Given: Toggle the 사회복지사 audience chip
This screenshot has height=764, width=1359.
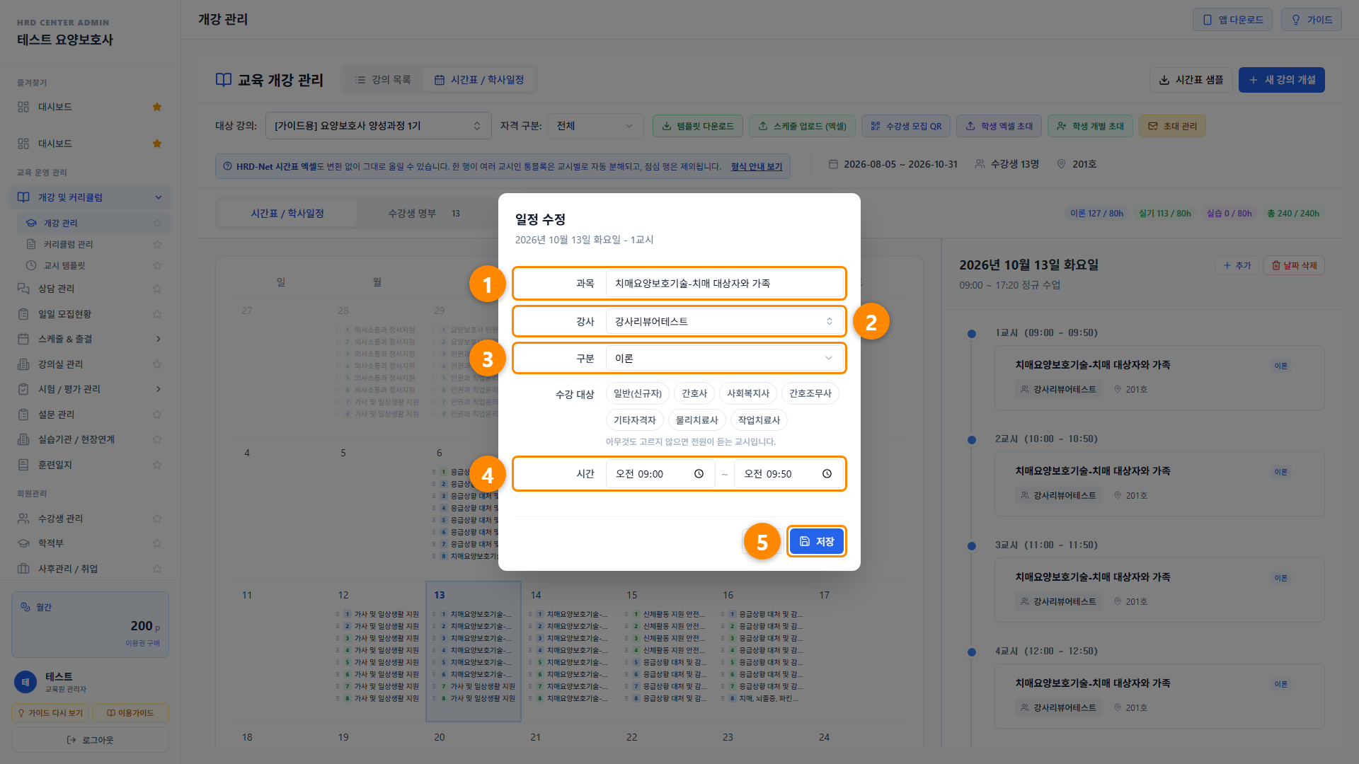Looking at the screenshot, I should 748,393.
